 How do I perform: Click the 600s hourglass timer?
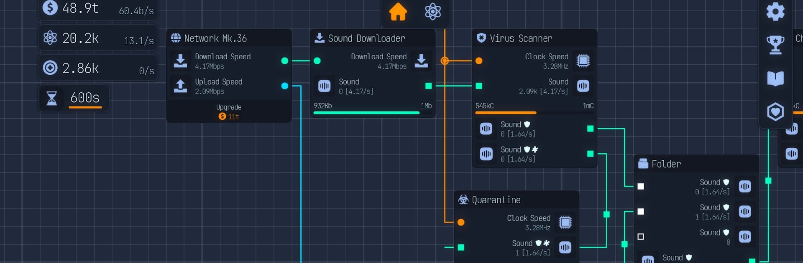tap(74, 98)
